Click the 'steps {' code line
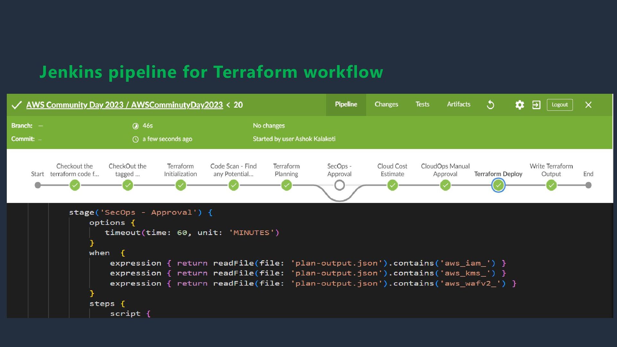 [107, 304]
